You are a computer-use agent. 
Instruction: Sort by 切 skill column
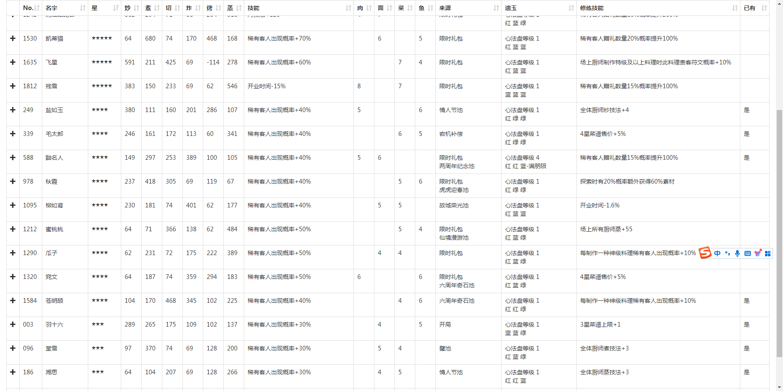[172, 8]
